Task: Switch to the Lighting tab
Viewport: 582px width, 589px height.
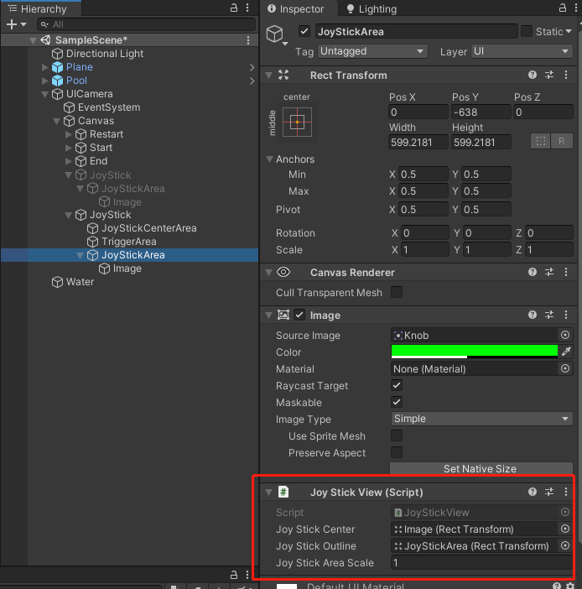Action: 370,9
